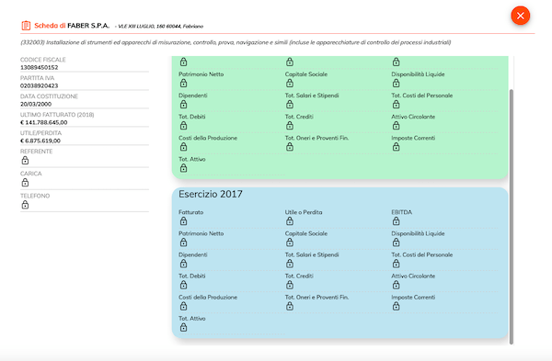Click the clipboard icon beside Scheda di
Screen dimensions: 552x361
(x=26, y=26)
